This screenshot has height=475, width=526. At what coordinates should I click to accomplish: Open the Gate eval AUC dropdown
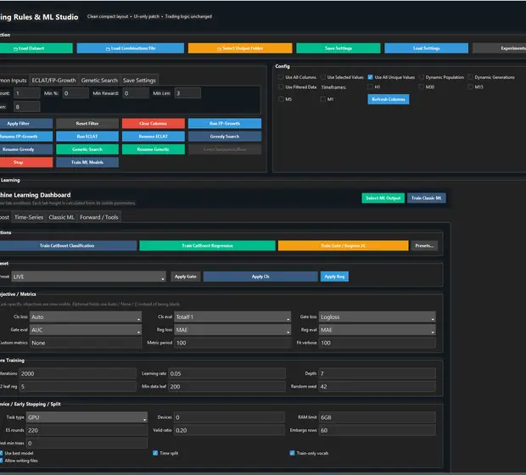click(86, 330)
